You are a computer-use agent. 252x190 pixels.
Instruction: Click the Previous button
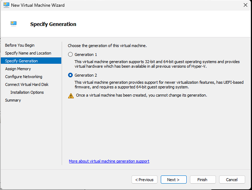click(145, 180)
